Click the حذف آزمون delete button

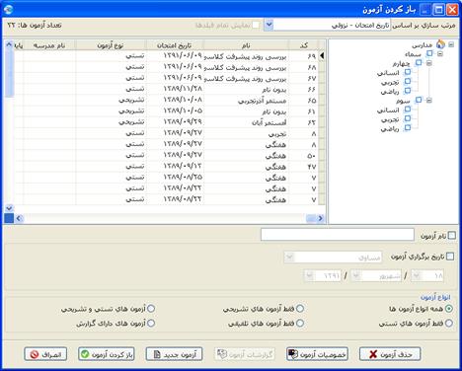(390, 354)
